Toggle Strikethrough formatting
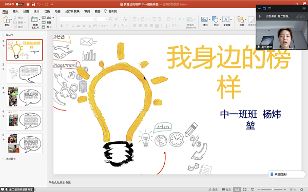 pos(78,26)
